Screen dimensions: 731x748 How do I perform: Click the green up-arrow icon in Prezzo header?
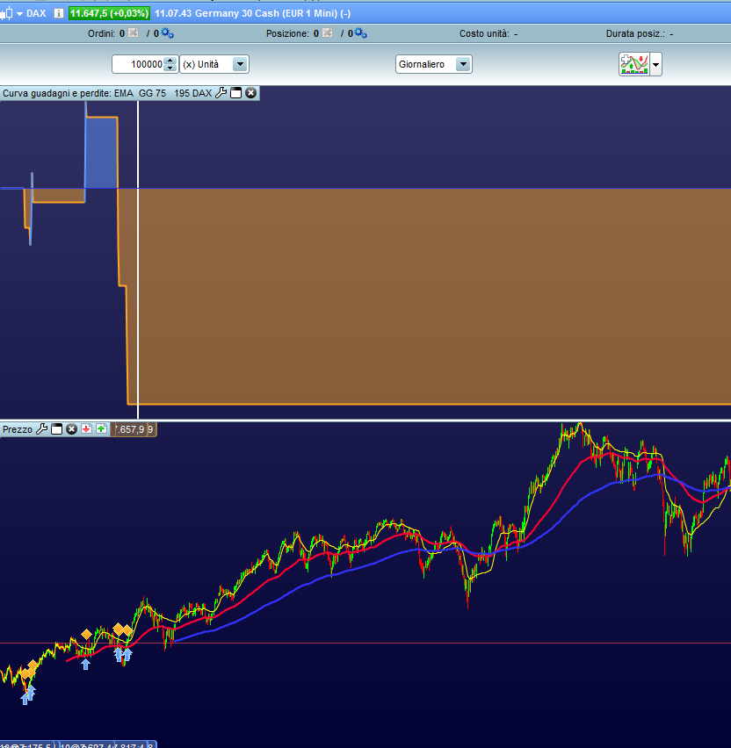[x=101, y=428]
